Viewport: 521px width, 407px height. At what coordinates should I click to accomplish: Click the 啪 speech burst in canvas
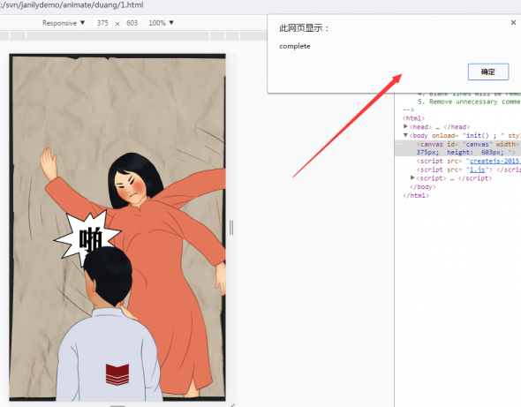click(88, 237)
